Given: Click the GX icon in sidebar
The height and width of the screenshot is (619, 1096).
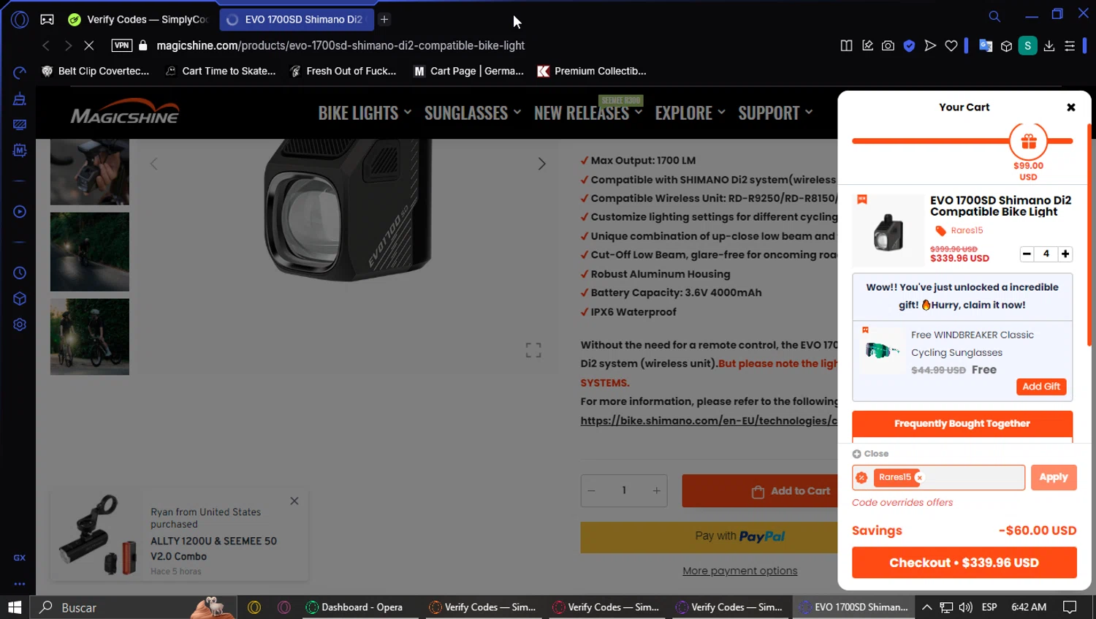Looking at the screenshot, I should 20,558.
